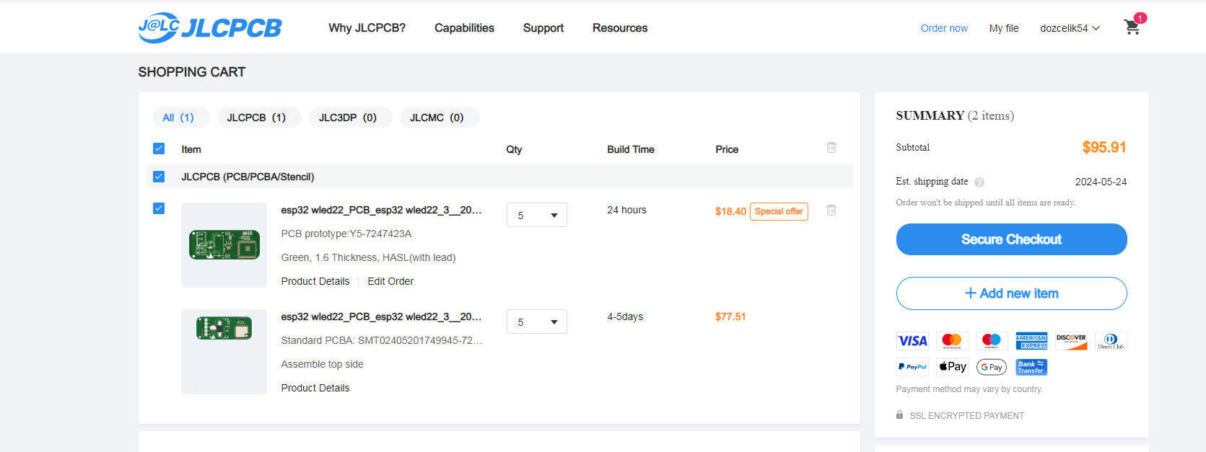Click the '24 hours' build time
The width and height of the screenshot is (1206, 452).
(626, 210)
